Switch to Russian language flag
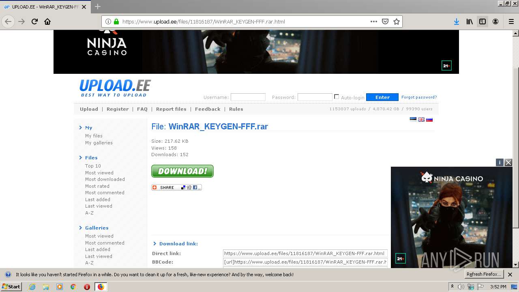Image resolution: width=519 pixels, height=292 pixels. click(x=429, y=119)
